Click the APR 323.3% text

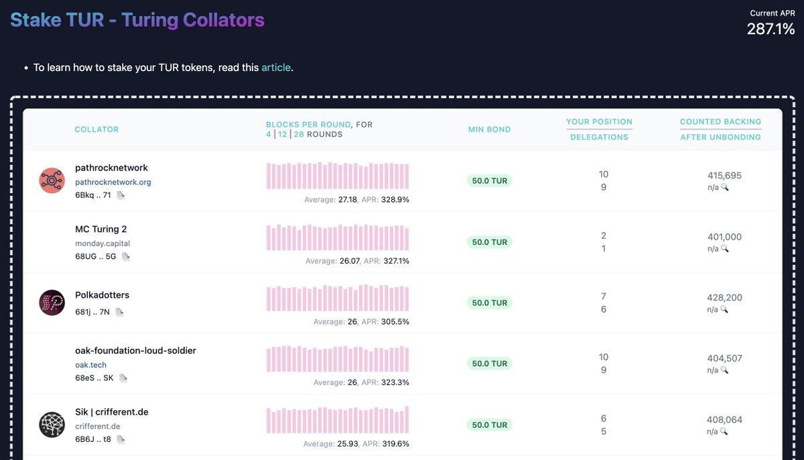(385, 383)
